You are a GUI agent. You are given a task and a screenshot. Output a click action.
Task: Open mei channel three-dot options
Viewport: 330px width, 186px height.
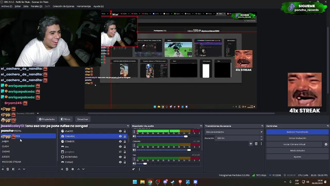tap(134, 159)
